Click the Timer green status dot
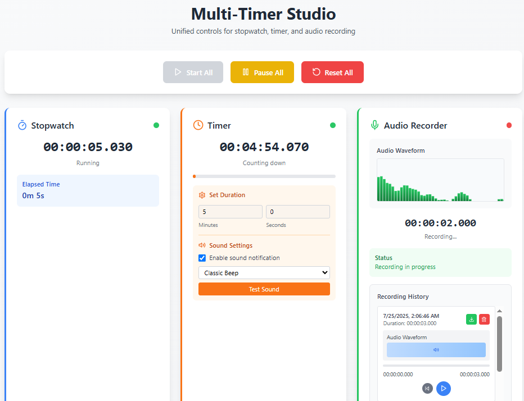 (332, 125)
